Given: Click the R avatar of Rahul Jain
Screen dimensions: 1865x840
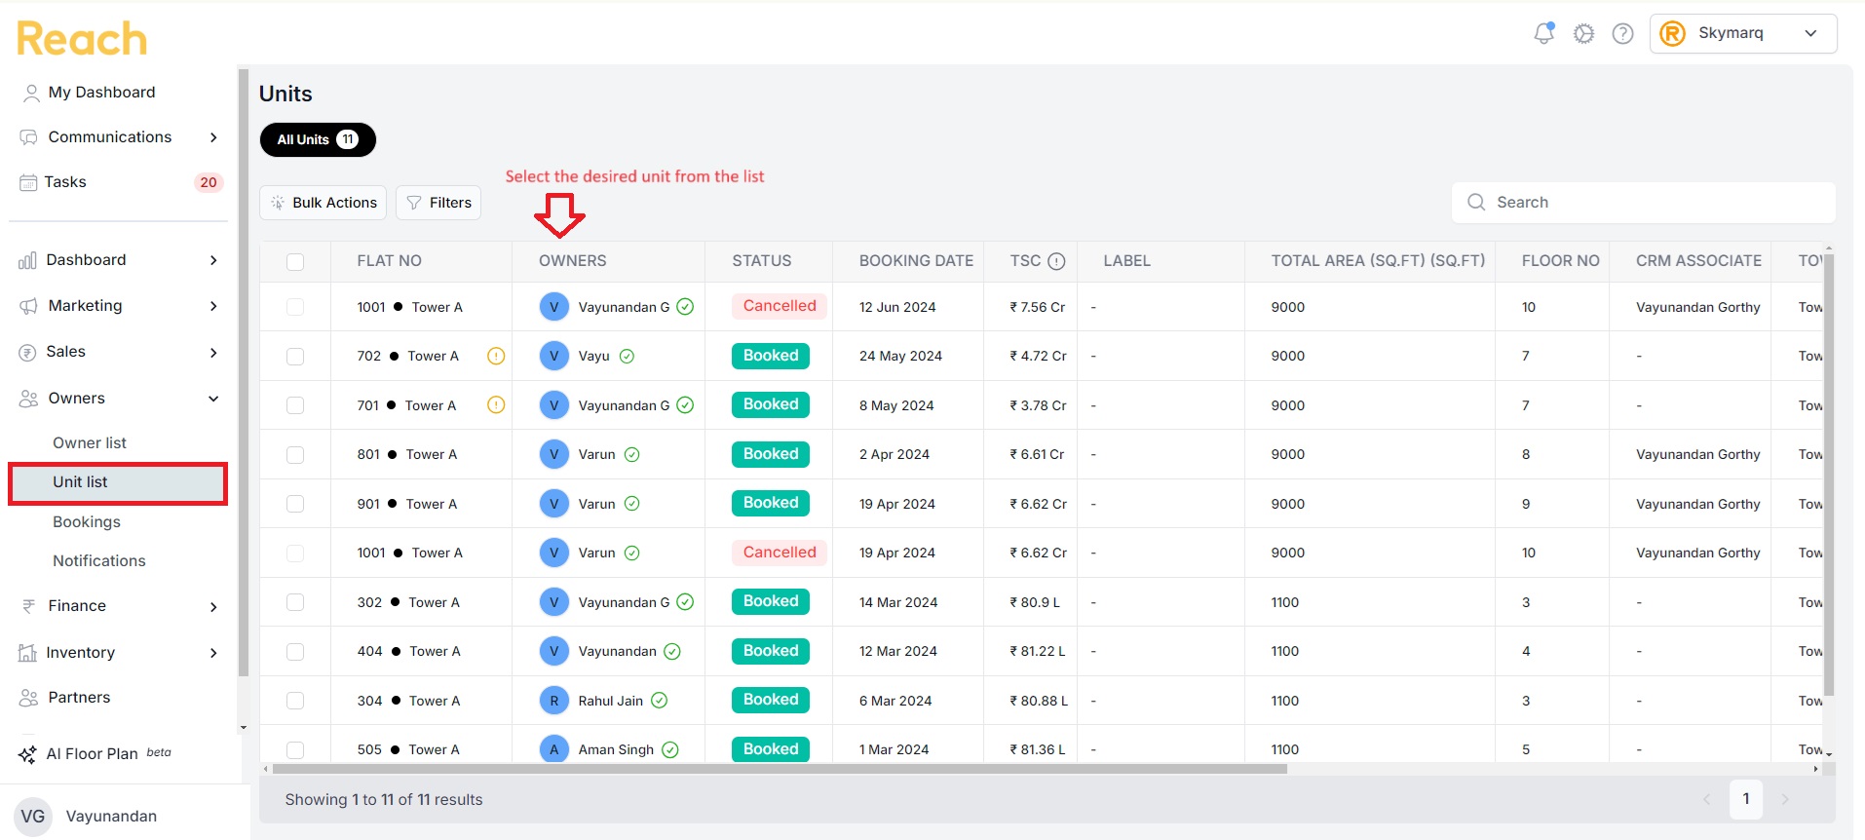Looking at the screenshot, I should 554,701.
